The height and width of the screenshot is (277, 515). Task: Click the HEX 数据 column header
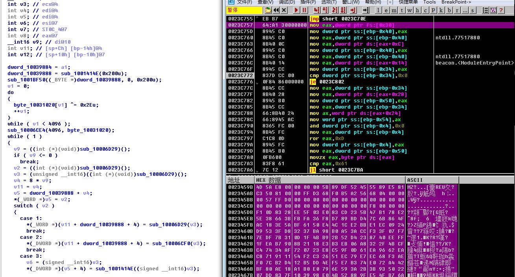tap(330, 180)
